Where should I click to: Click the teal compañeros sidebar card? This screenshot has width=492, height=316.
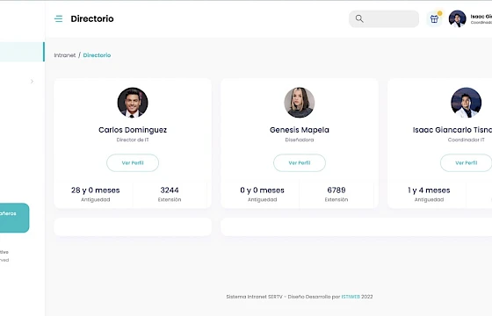point(14,218)
